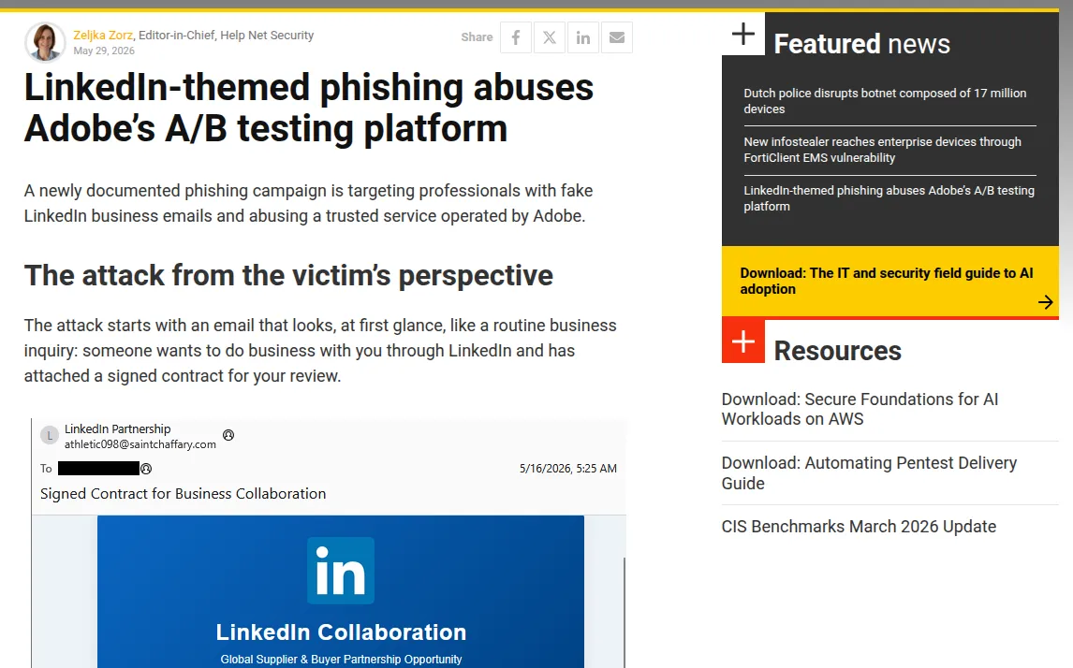This screenshot has height=668, width=1073.
Task: Open the FortiClient EMS infostealer story
Action: point(882,150)
